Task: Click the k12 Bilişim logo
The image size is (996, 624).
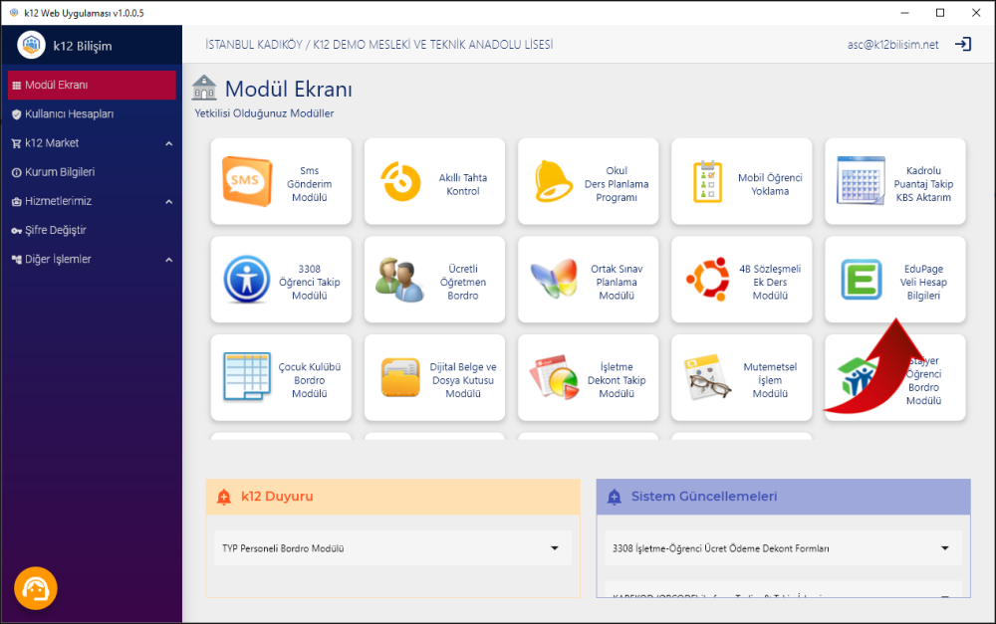Action: [31, 45]
